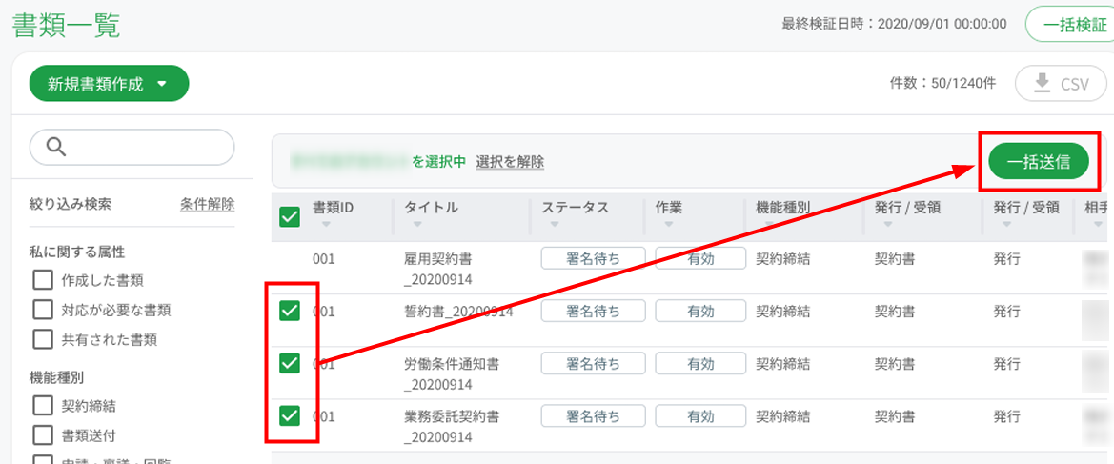Check the 契約締結 filter checkbox

[x=43, y=406]
